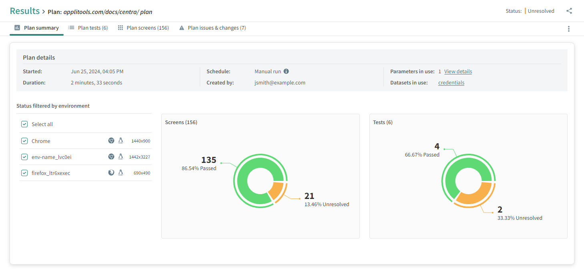The width and height of the screenshot is (584, 269).
Task: Click the Linux icon in env-name_lvc0ei row
Action: pos(120,157)
